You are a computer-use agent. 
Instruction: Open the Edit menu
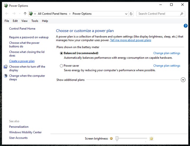pos(15,21)
